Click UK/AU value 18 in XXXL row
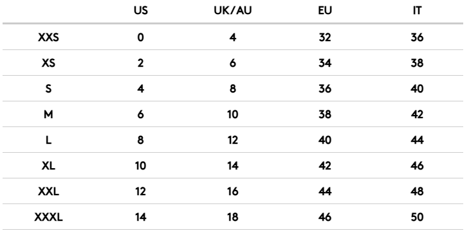The width and height of the screenshot is (469, 233). [233, 217]
